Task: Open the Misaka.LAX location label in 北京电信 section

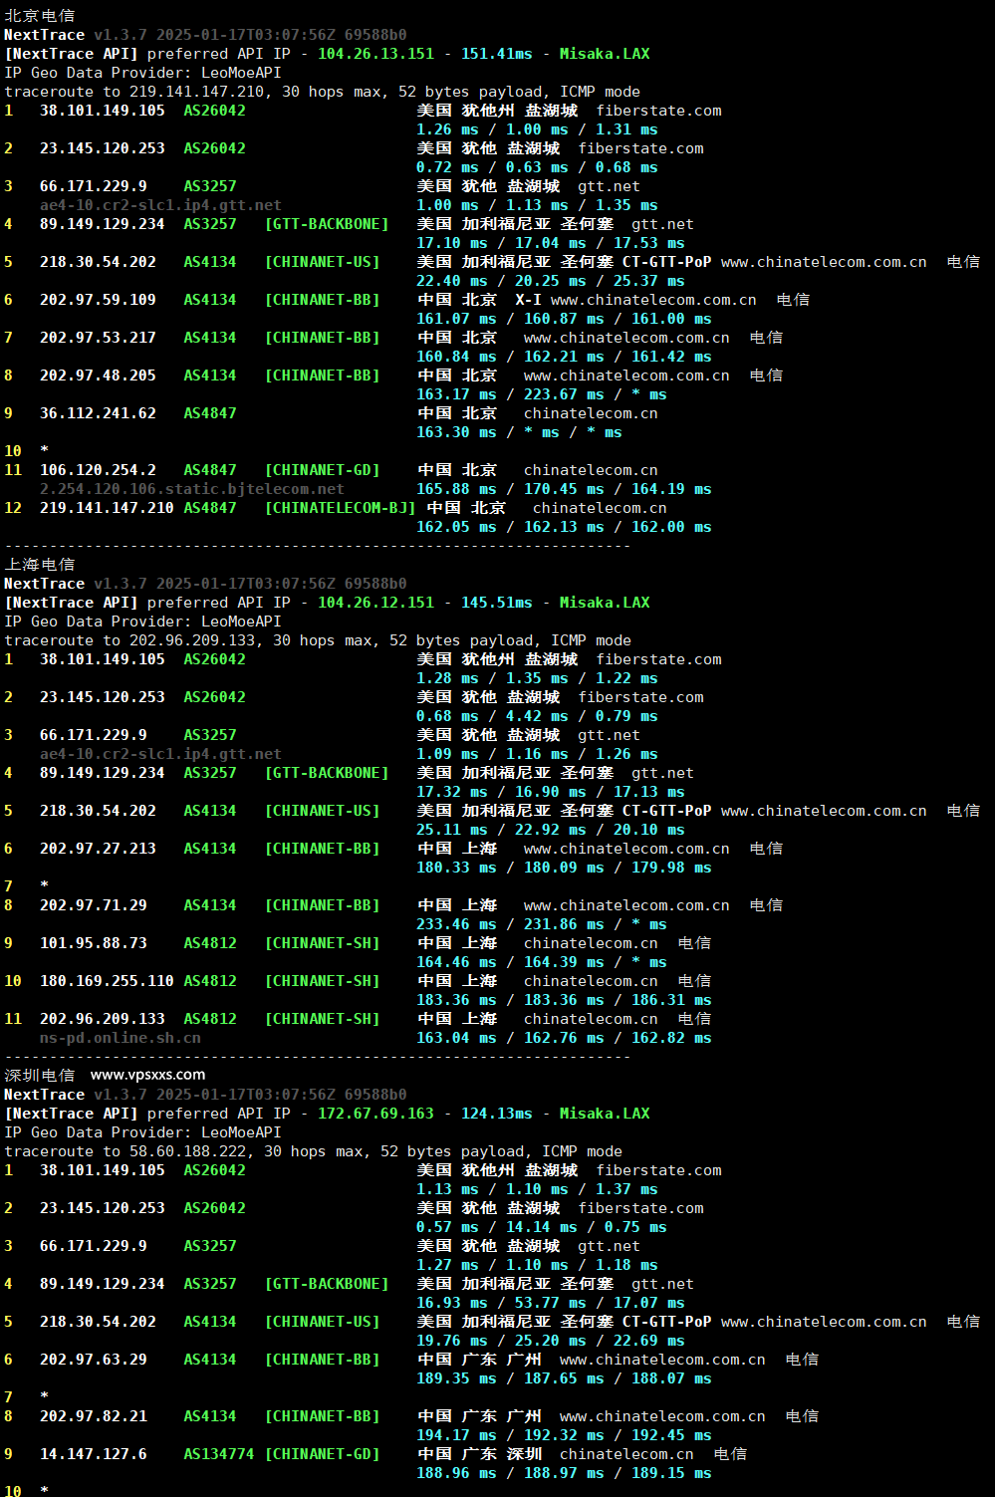Action: [x=604, y=54]
